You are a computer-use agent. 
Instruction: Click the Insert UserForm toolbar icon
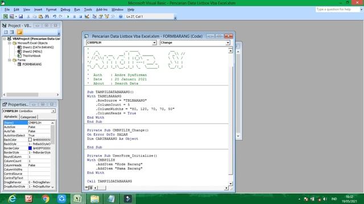click(11, 16)
